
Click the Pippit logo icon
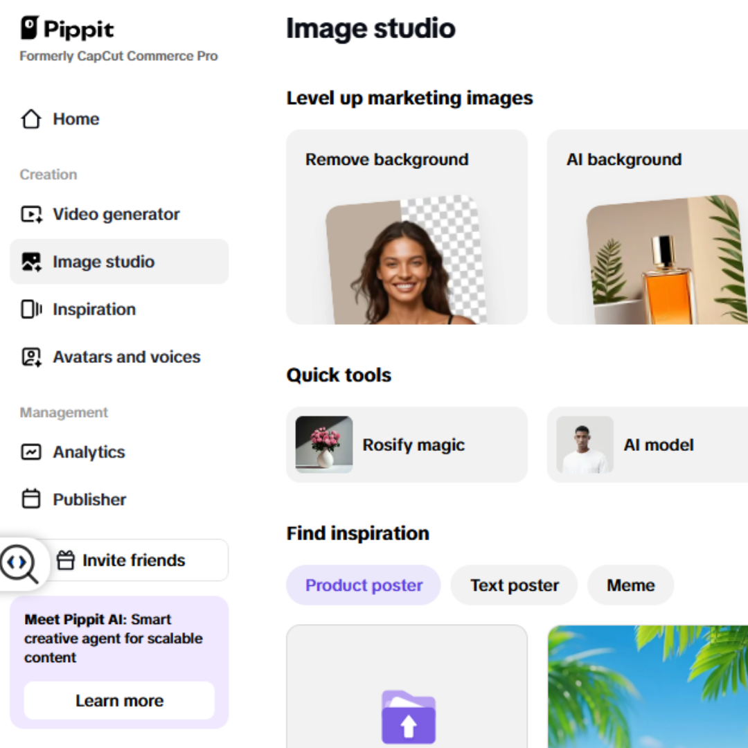coord(29,28)
